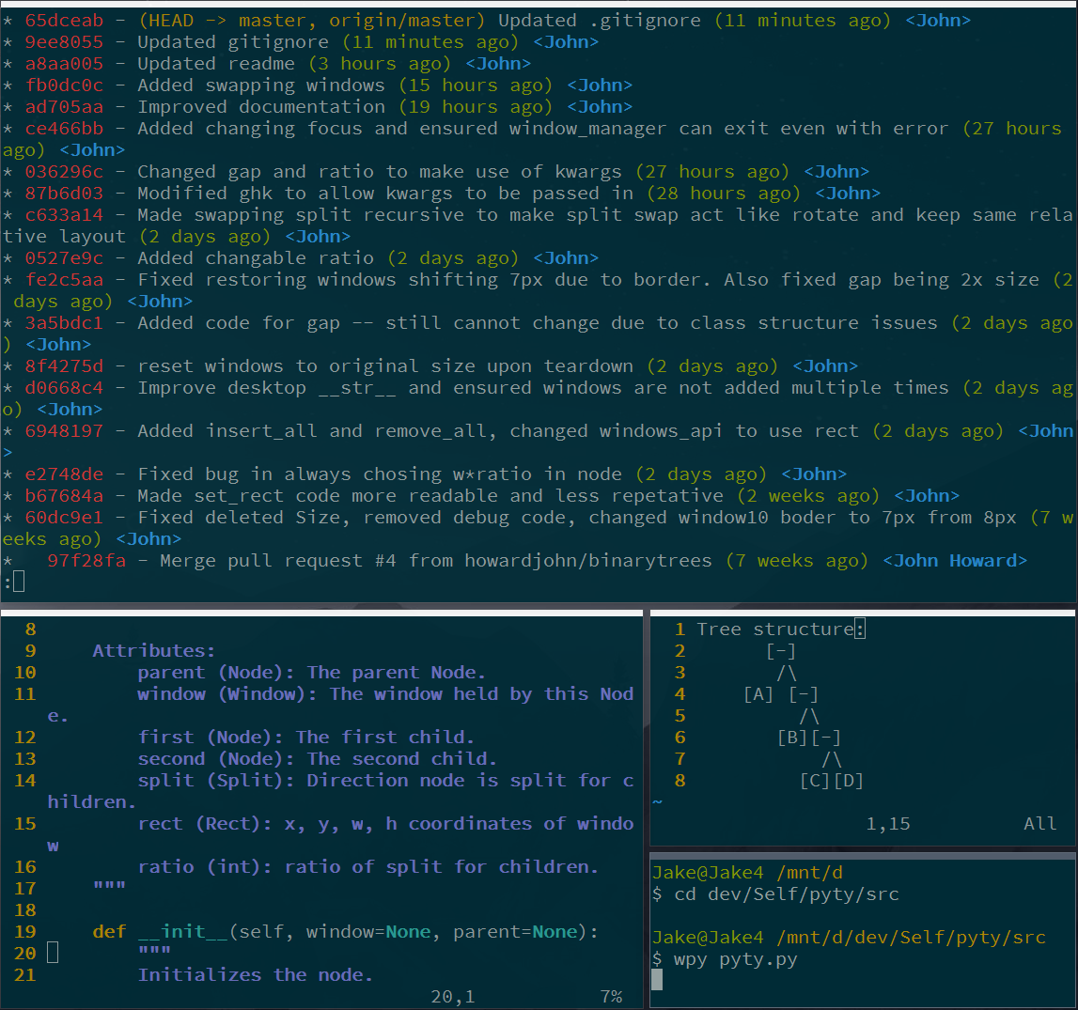Viewport: 1078px width, 1010px height.
Task: Select commit hash fb0dc0c
Action: (64, 85)
